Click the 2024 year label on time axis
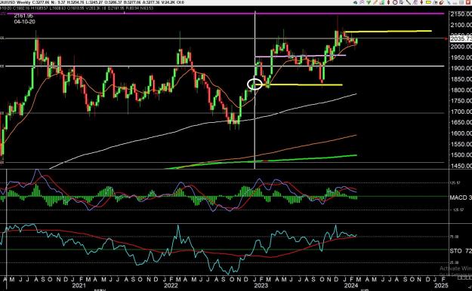 click(350, 286)
